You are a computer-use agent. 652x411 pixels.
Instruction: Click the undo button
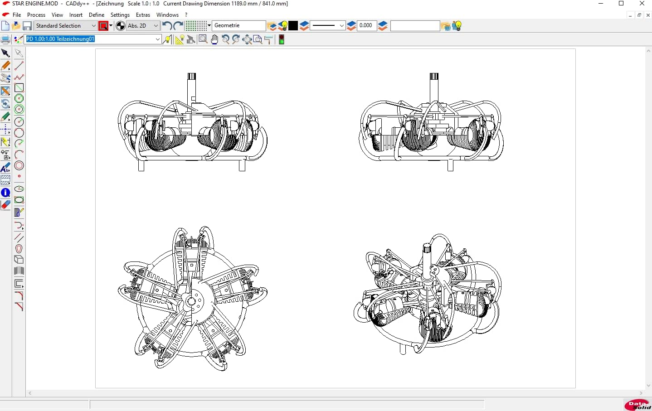[166, 26]
